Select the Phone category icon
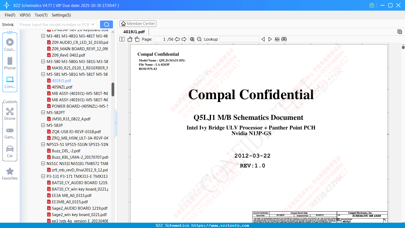Viewport: 405px width, 228px height. coord(10,64)
